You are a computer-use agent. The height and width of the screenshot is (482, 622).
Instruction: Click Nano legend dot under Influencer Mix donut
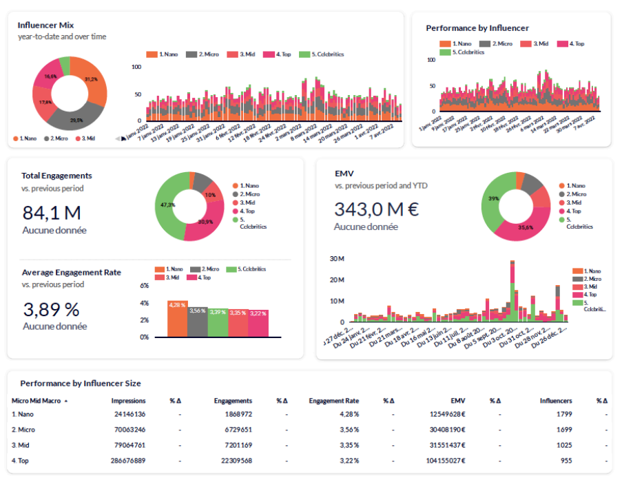[15, 138]
